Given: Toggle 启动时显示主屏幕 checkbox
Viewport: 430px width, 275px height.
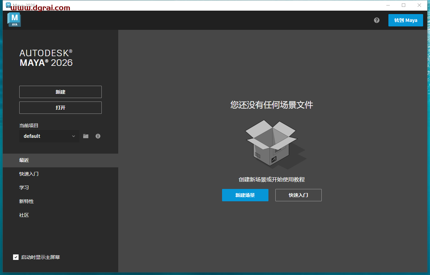Looking at the screenshot, I should tap(16, 257).
